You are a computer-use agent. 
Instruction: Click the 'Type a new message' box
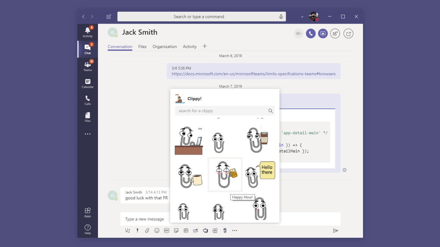point(230,219)
